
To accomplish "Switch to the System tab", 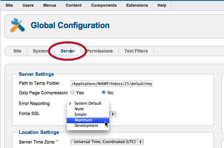I will [x=41, y=51].
